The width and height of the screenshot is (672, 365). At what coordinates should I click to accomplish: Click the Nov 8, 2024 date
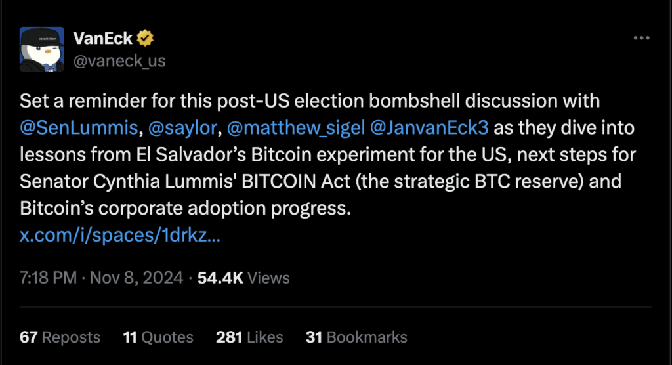pyautogui.click(x=136, y=278)
